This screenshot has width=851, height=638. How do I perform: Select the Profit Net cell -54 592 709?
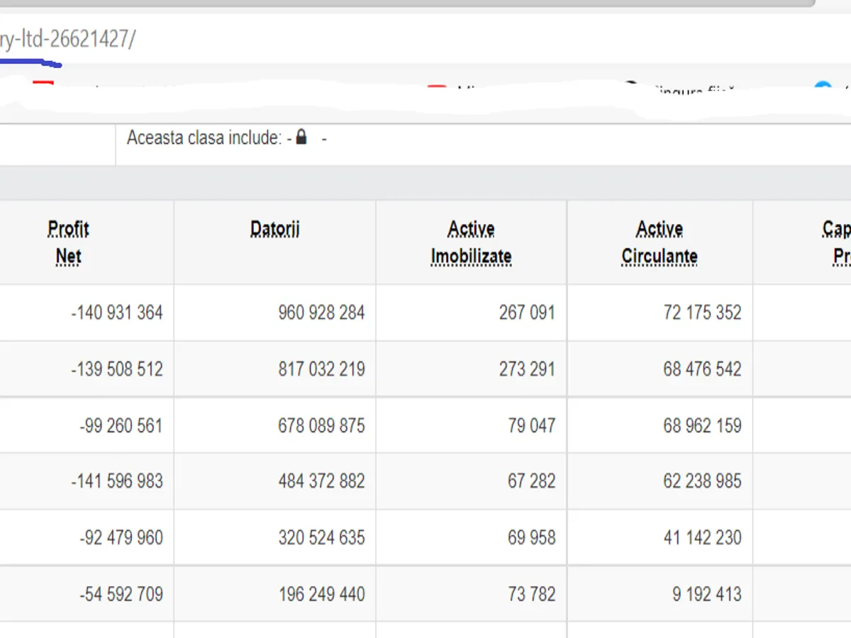pyautogui.click(x=121, y=593)
